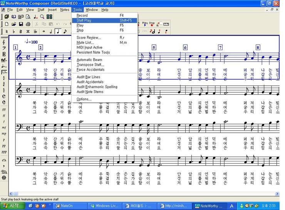
Task: Click the toolbar Play button
Action: pyautogui.click(x=145, y=24)
